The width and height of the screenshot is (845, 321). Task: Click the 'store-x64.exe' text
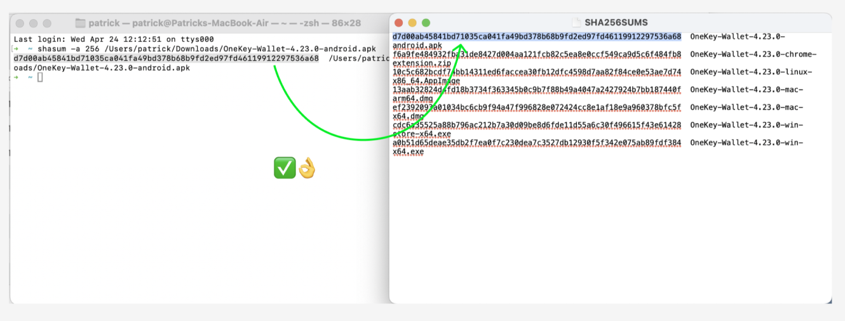point(422,134)
